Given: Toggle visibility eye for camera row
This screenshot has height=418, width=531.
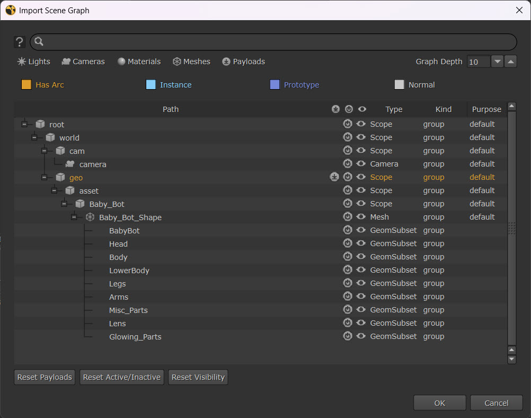Looking at the screenshot, I should pos(361,164).
